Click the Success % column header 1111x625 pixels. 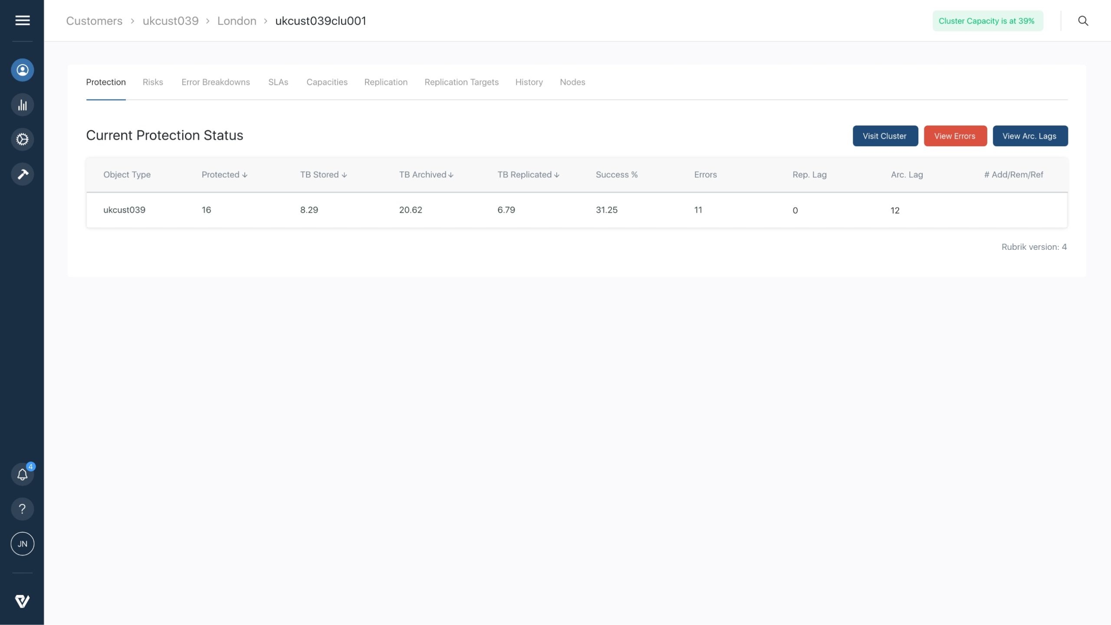point(616,174)
